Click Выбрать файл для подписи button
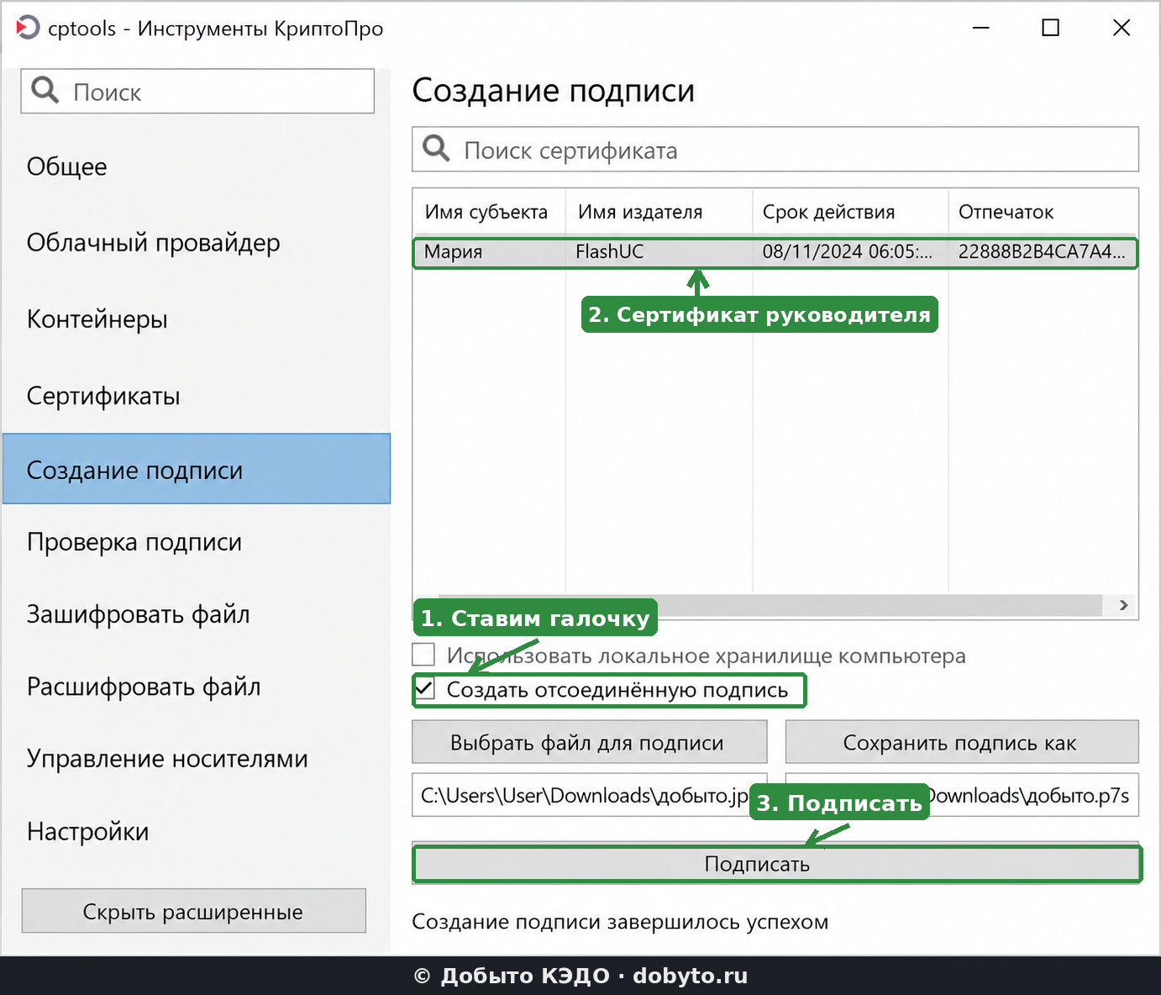 tap(589, 742)
